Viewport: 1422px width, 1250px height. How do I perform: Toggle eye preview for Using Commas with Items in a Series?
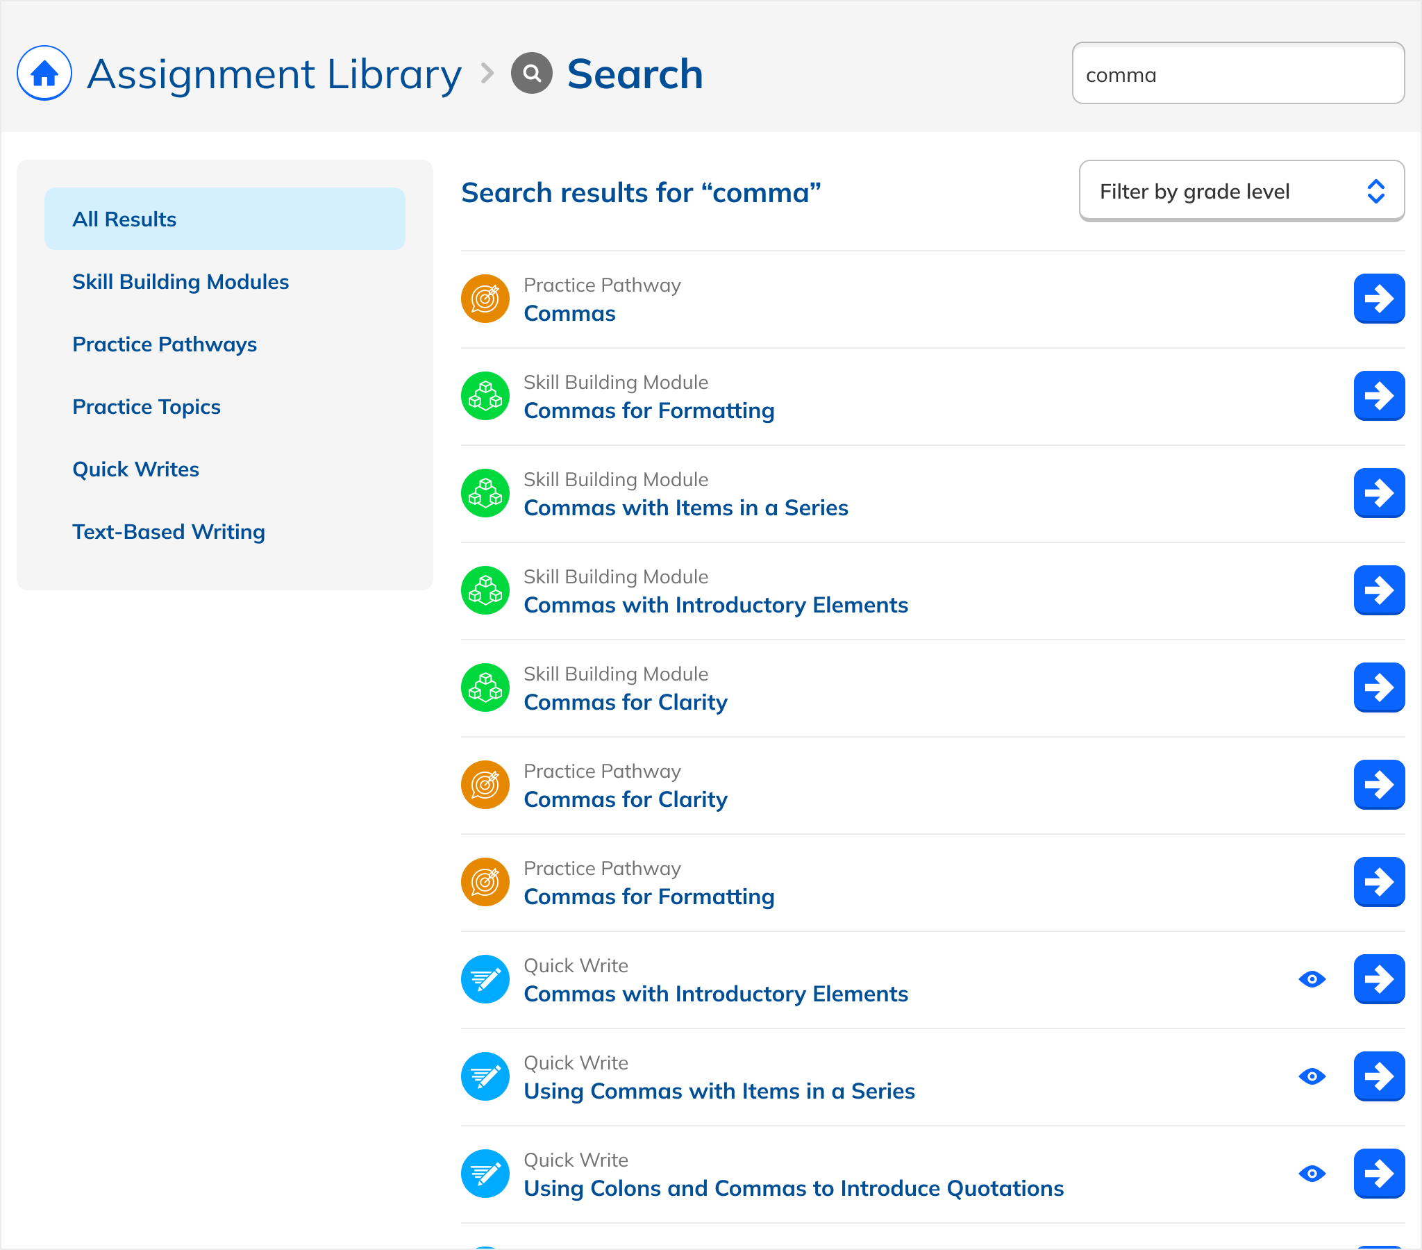pyautogui.click(x=1312, y=1076)
